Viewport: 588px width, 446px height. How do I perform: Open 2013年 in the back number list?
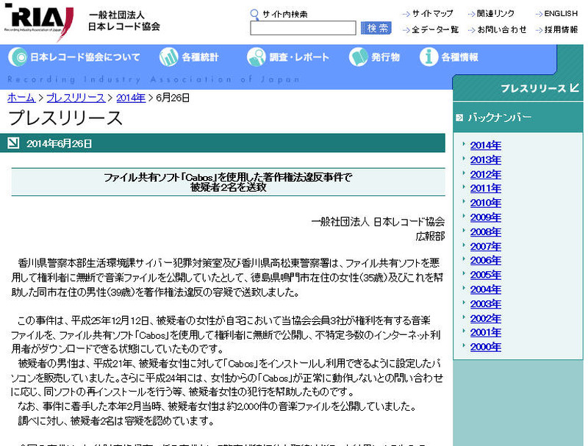click(x=486, y=159)
